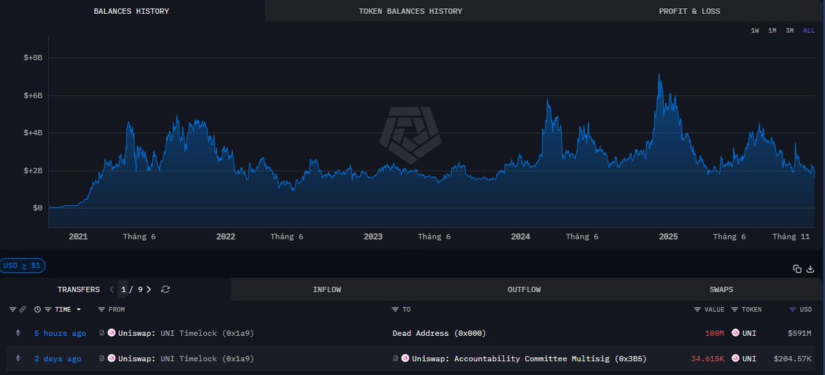Open Uniswap UNI Timelock in 2 days row

click(186, 358)
